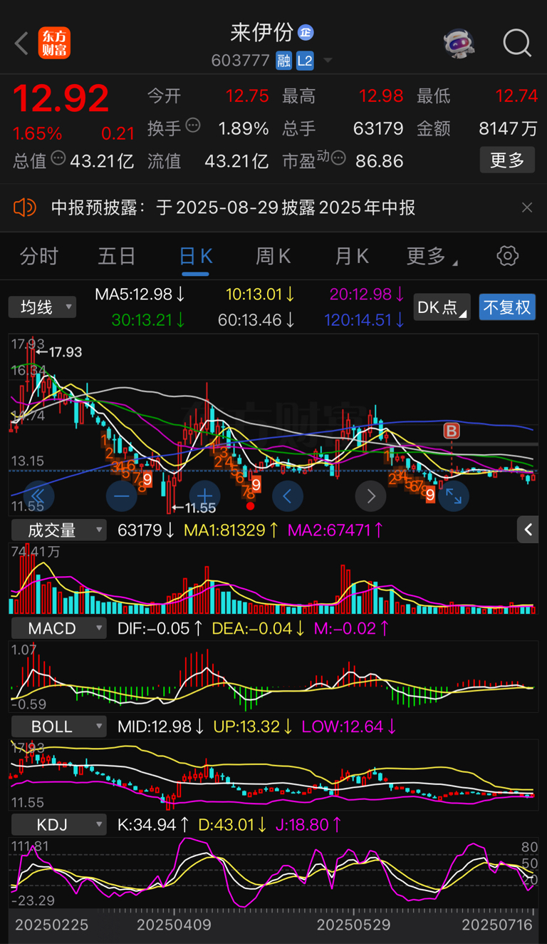Tap the B buy signal marker

click(x=451, y=430)
